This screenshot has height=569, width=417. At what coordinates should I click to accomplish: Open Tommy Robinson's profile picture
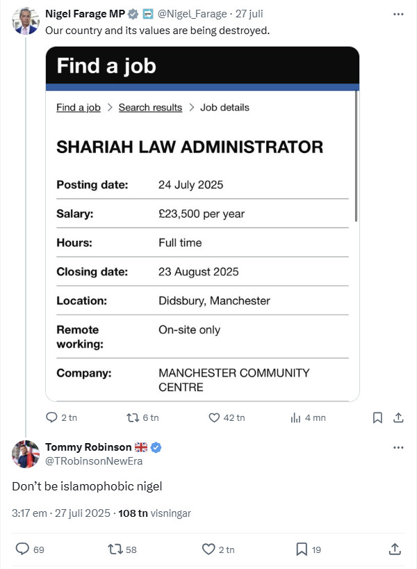[26, 454]
